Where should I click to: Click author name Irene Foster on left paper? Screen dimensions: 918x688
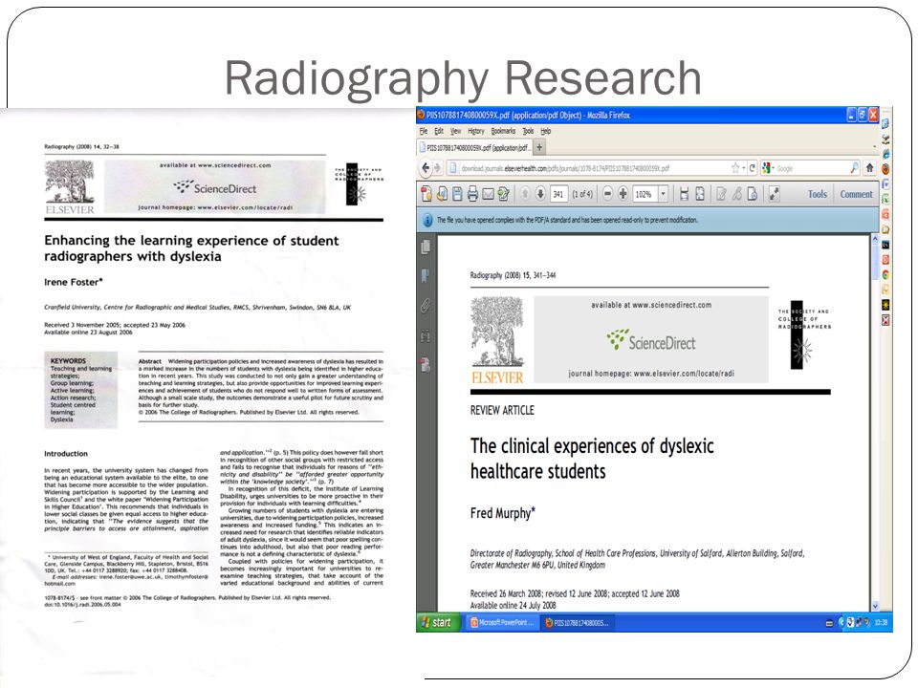pyautogui.click(x=72, y=282)
